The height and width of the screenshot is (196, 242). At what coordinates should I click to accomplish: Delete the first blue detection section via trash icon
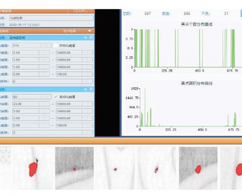pos(91,38)
